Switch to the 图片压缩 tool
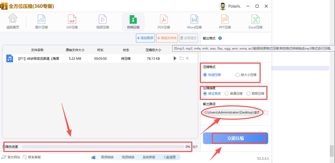 (41, 22)
